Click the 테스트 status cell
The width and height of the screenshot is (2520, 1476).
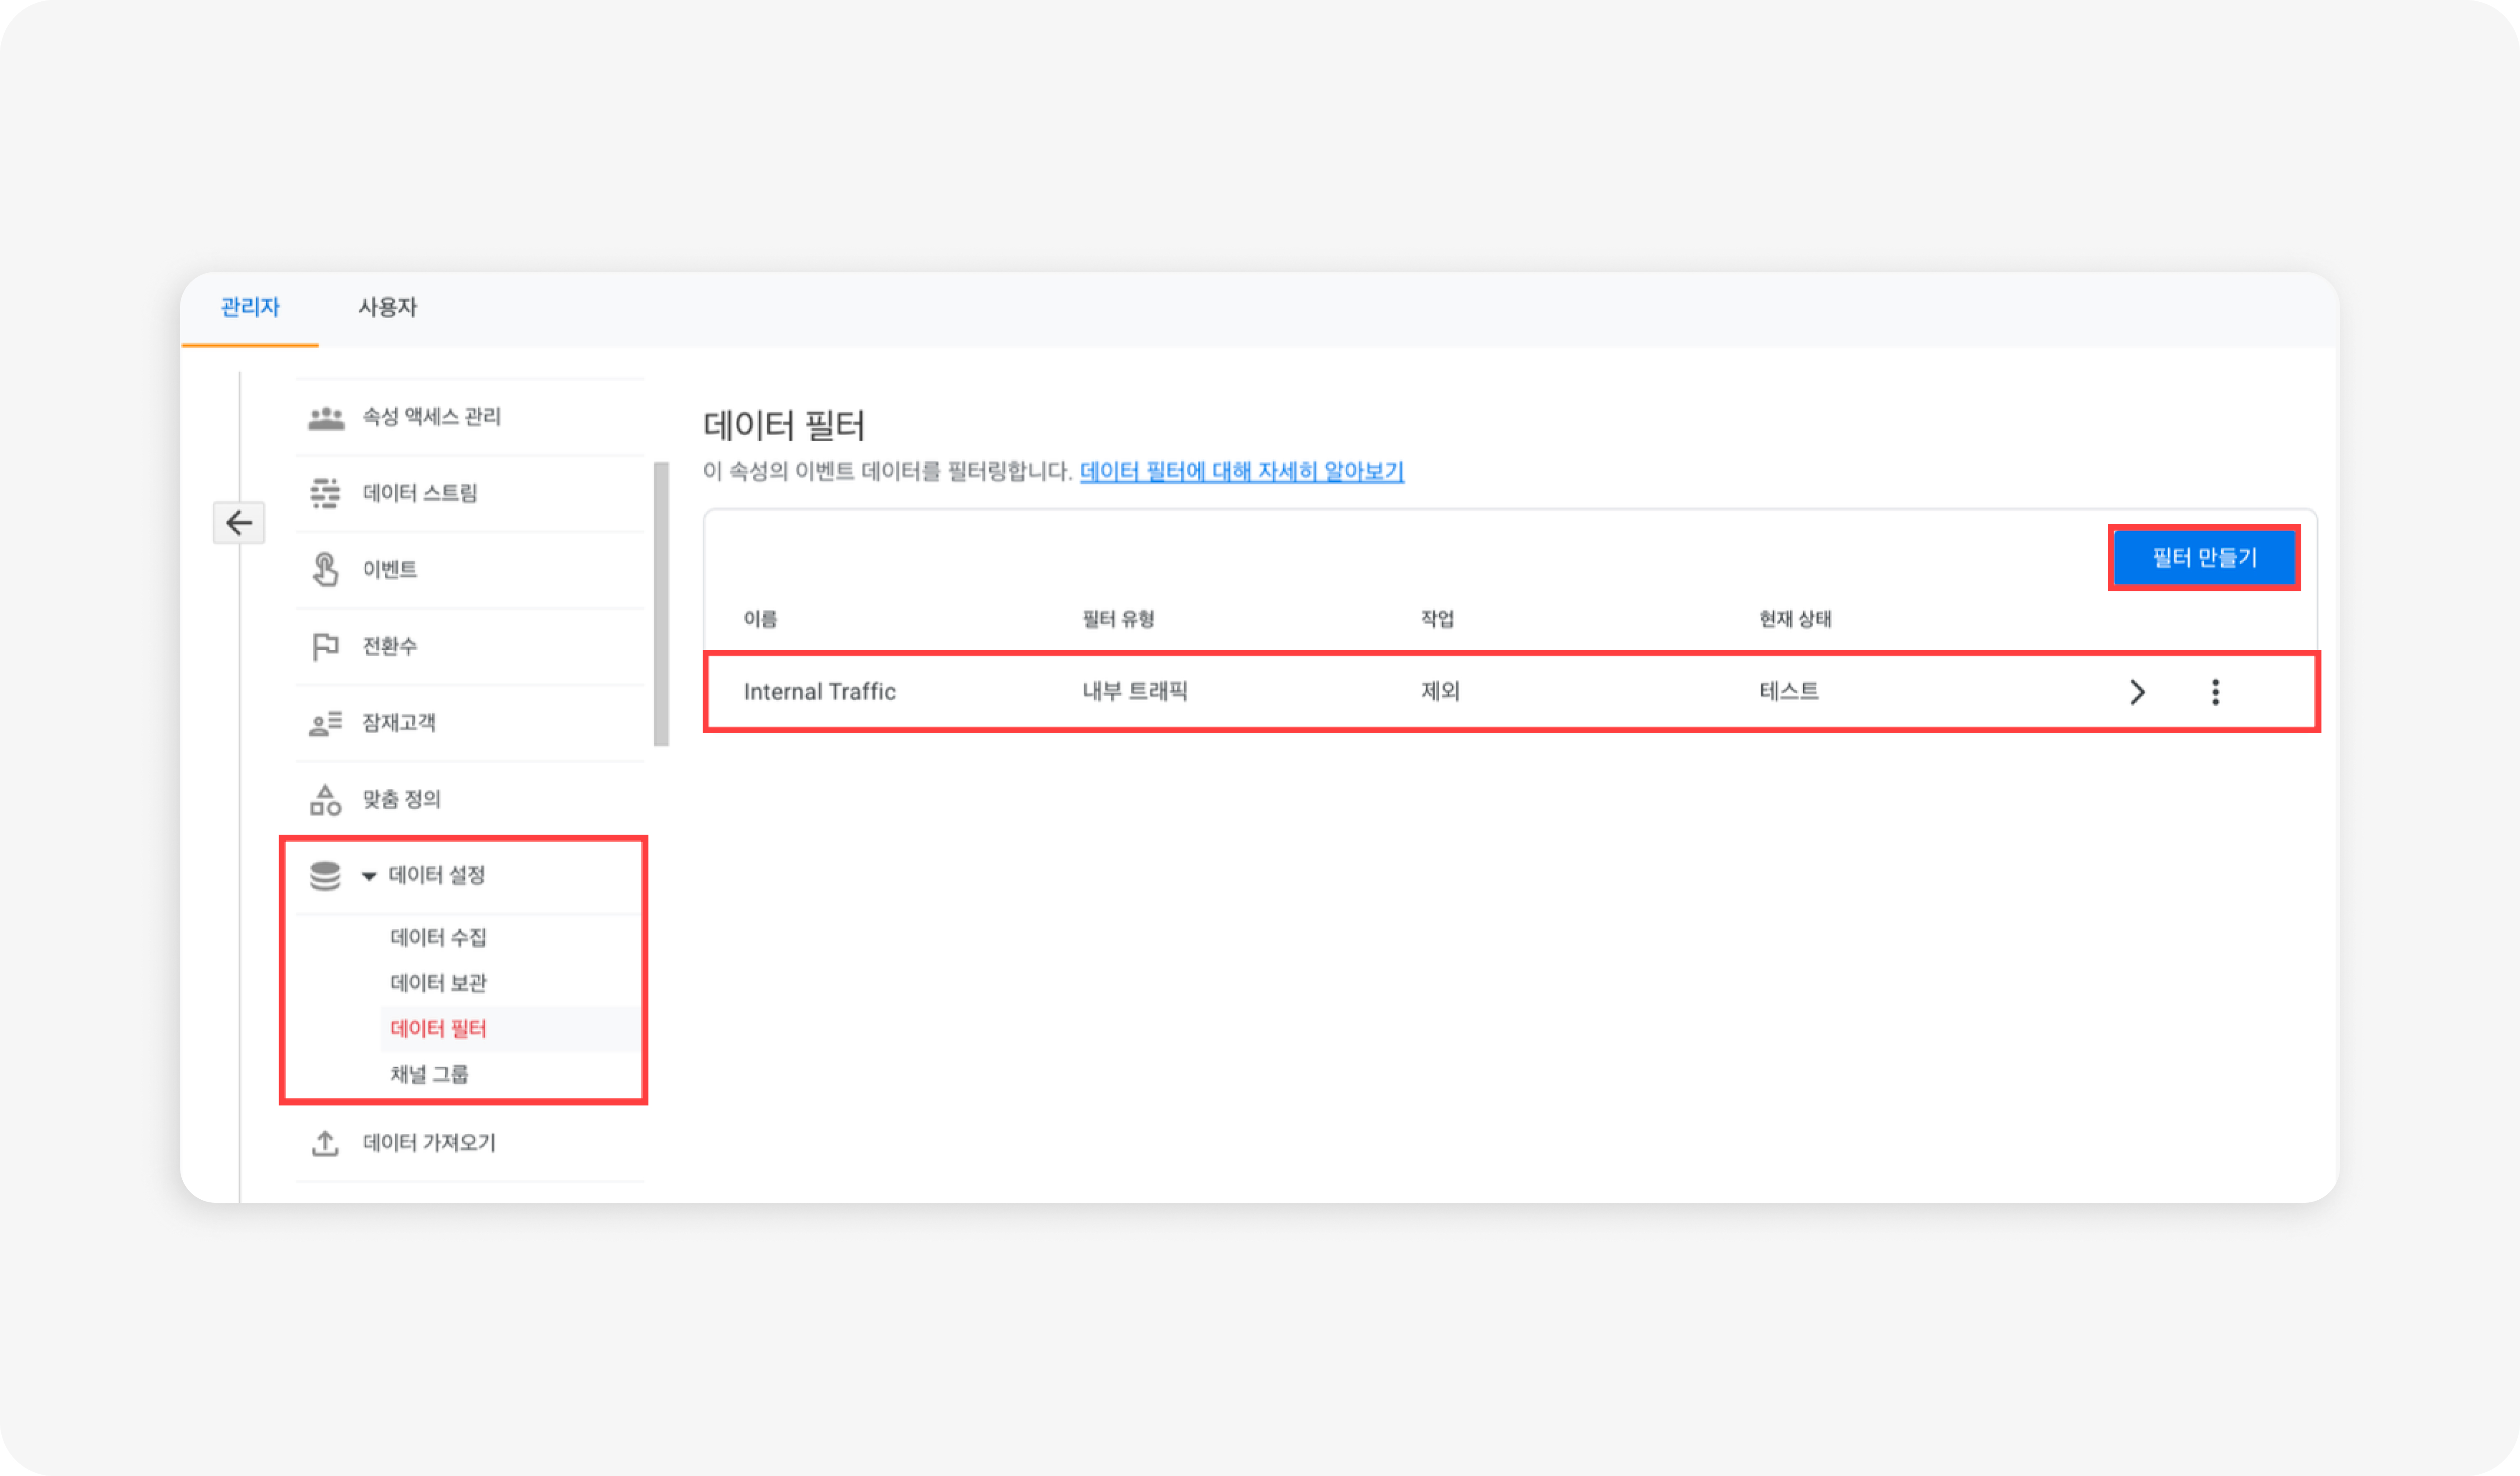[x=1789, y=691]
